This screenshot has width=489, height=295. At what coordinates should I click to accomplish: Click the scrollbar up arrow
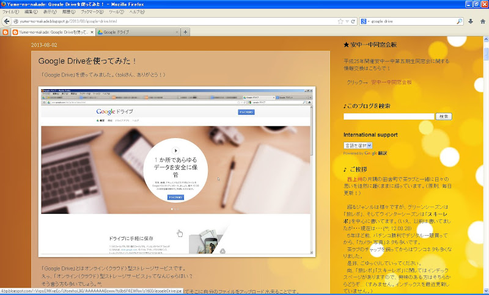(x=486, y=39)
